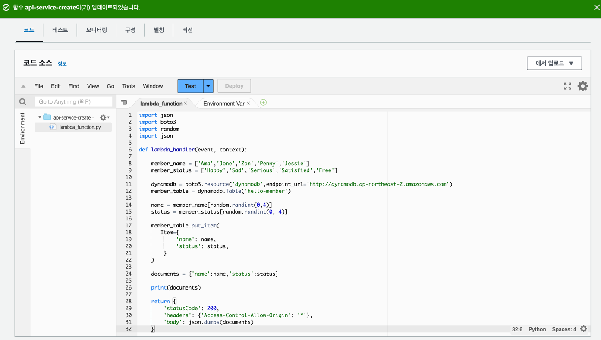
Task: Switch to the Environment Var editor tab
Action: [223, 104]
